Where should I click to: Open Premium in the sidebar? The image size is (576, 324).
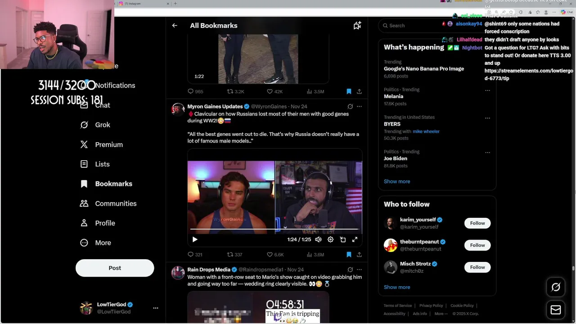(101, 144)
